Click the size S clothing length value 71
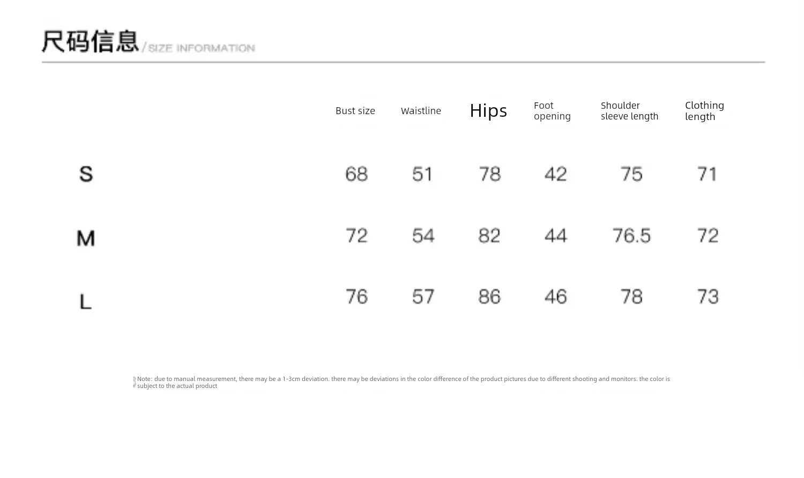 click(x=707, y=174)
